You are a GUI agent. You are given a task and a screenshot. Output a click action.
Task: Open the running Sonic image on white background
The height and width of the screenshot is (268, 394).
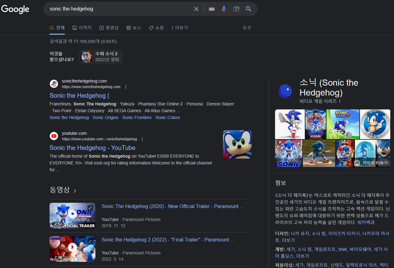(290, 124)
